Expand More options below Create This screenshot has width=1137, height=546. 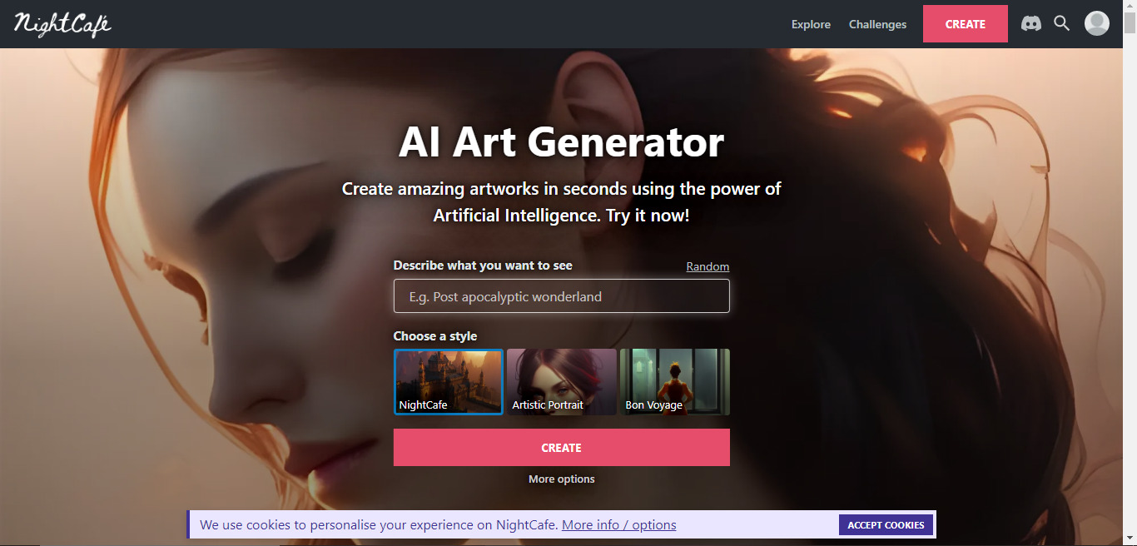562,479
